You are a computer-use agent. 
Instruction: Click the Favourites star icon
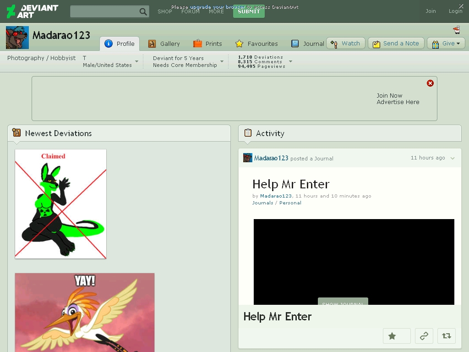click(239, 44)
